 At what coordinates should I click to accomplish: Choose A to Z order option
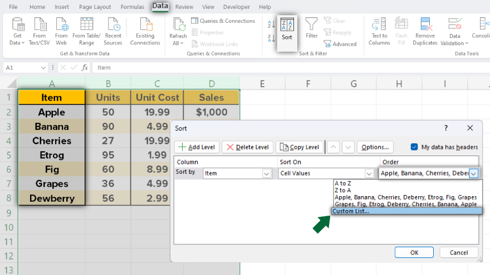[x=343, y=183]
